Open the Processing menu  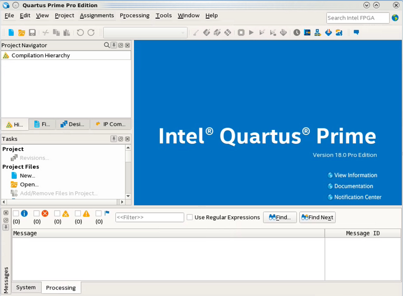(135, 16)
